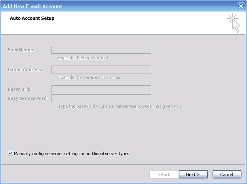
Task: Cancel the account setup wizard
Action: click(x=226, y=174)
